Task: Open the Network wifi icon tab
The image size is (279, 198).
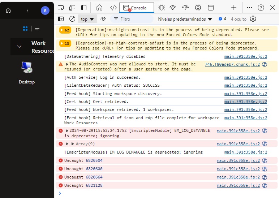Action: pos(173,8)
